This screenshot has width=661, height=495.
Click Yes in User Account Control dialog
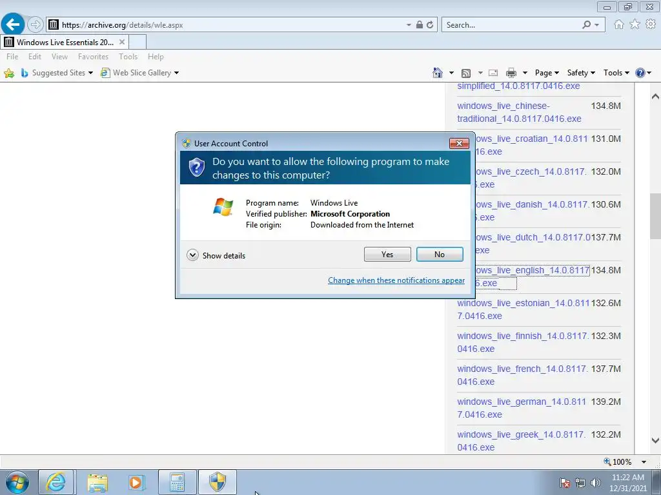click(387, 254)
